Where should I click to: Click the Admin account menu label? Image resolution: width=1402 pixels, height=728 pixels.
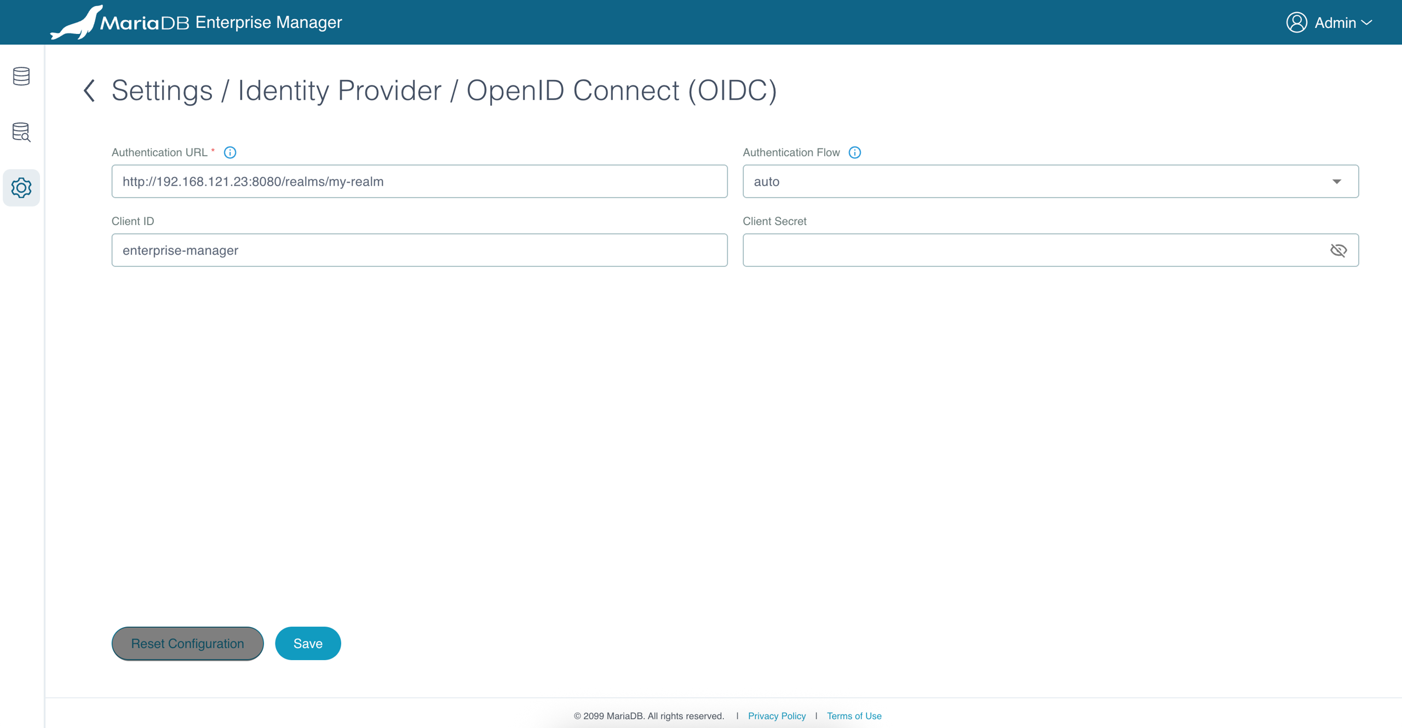click(1335, 22)
